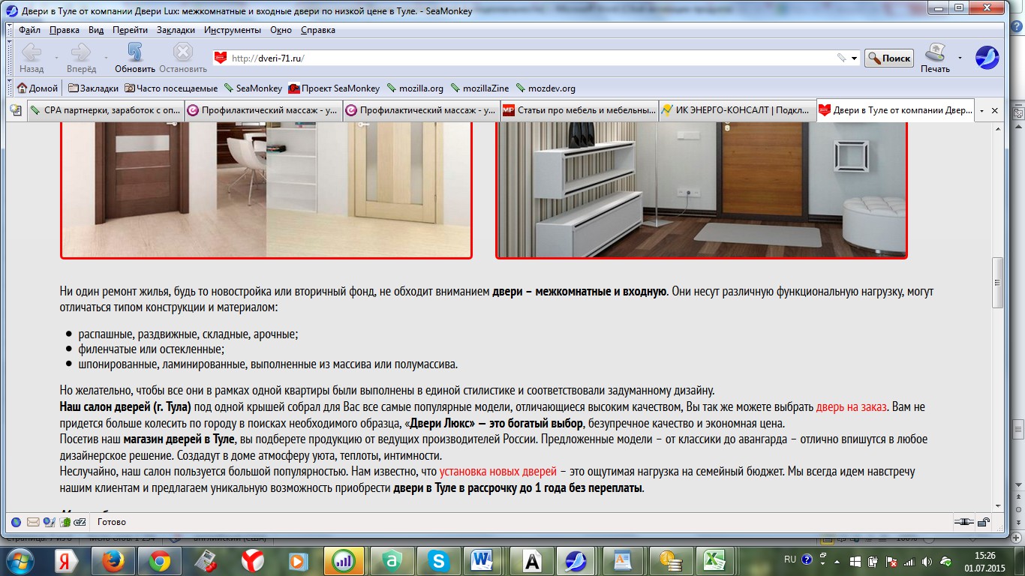This screenshot has height=576, width=1025.
Task: Click the Домой home bookmark
Action: (37, 88)
